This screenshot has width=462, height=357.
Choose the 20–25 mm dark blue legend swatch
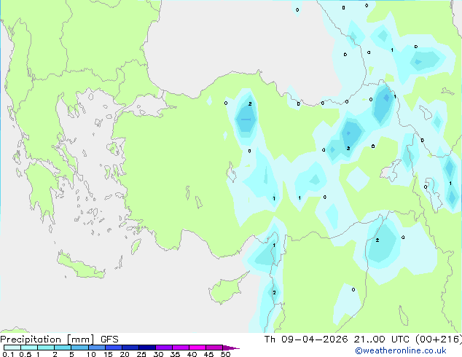[x=130, y=348]
